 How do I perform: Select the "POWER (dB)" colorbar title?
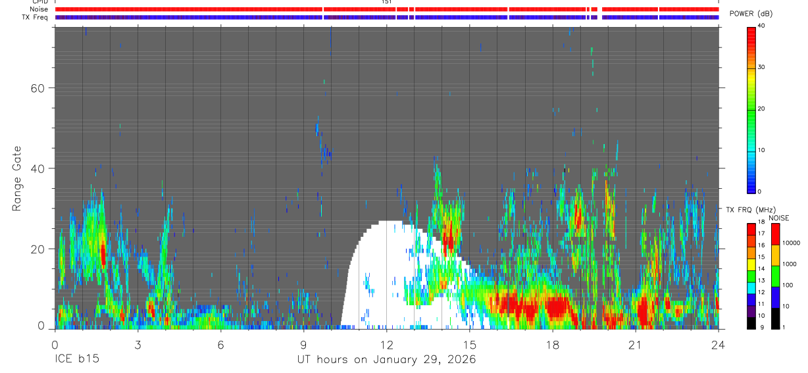tap(751, 14)
